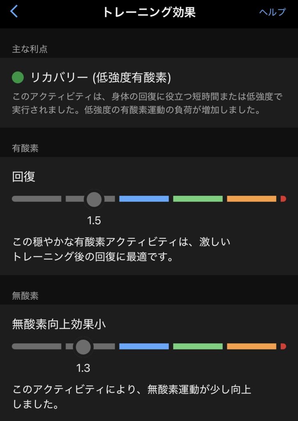Tap the 回復 aerobic effect label

coord(24,177)
